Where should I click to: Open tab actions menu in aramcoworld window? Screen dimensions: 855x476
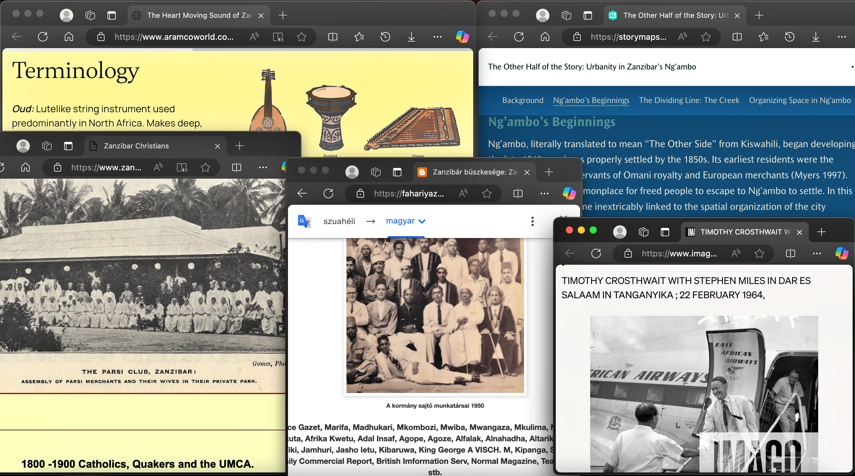point(112,15)
